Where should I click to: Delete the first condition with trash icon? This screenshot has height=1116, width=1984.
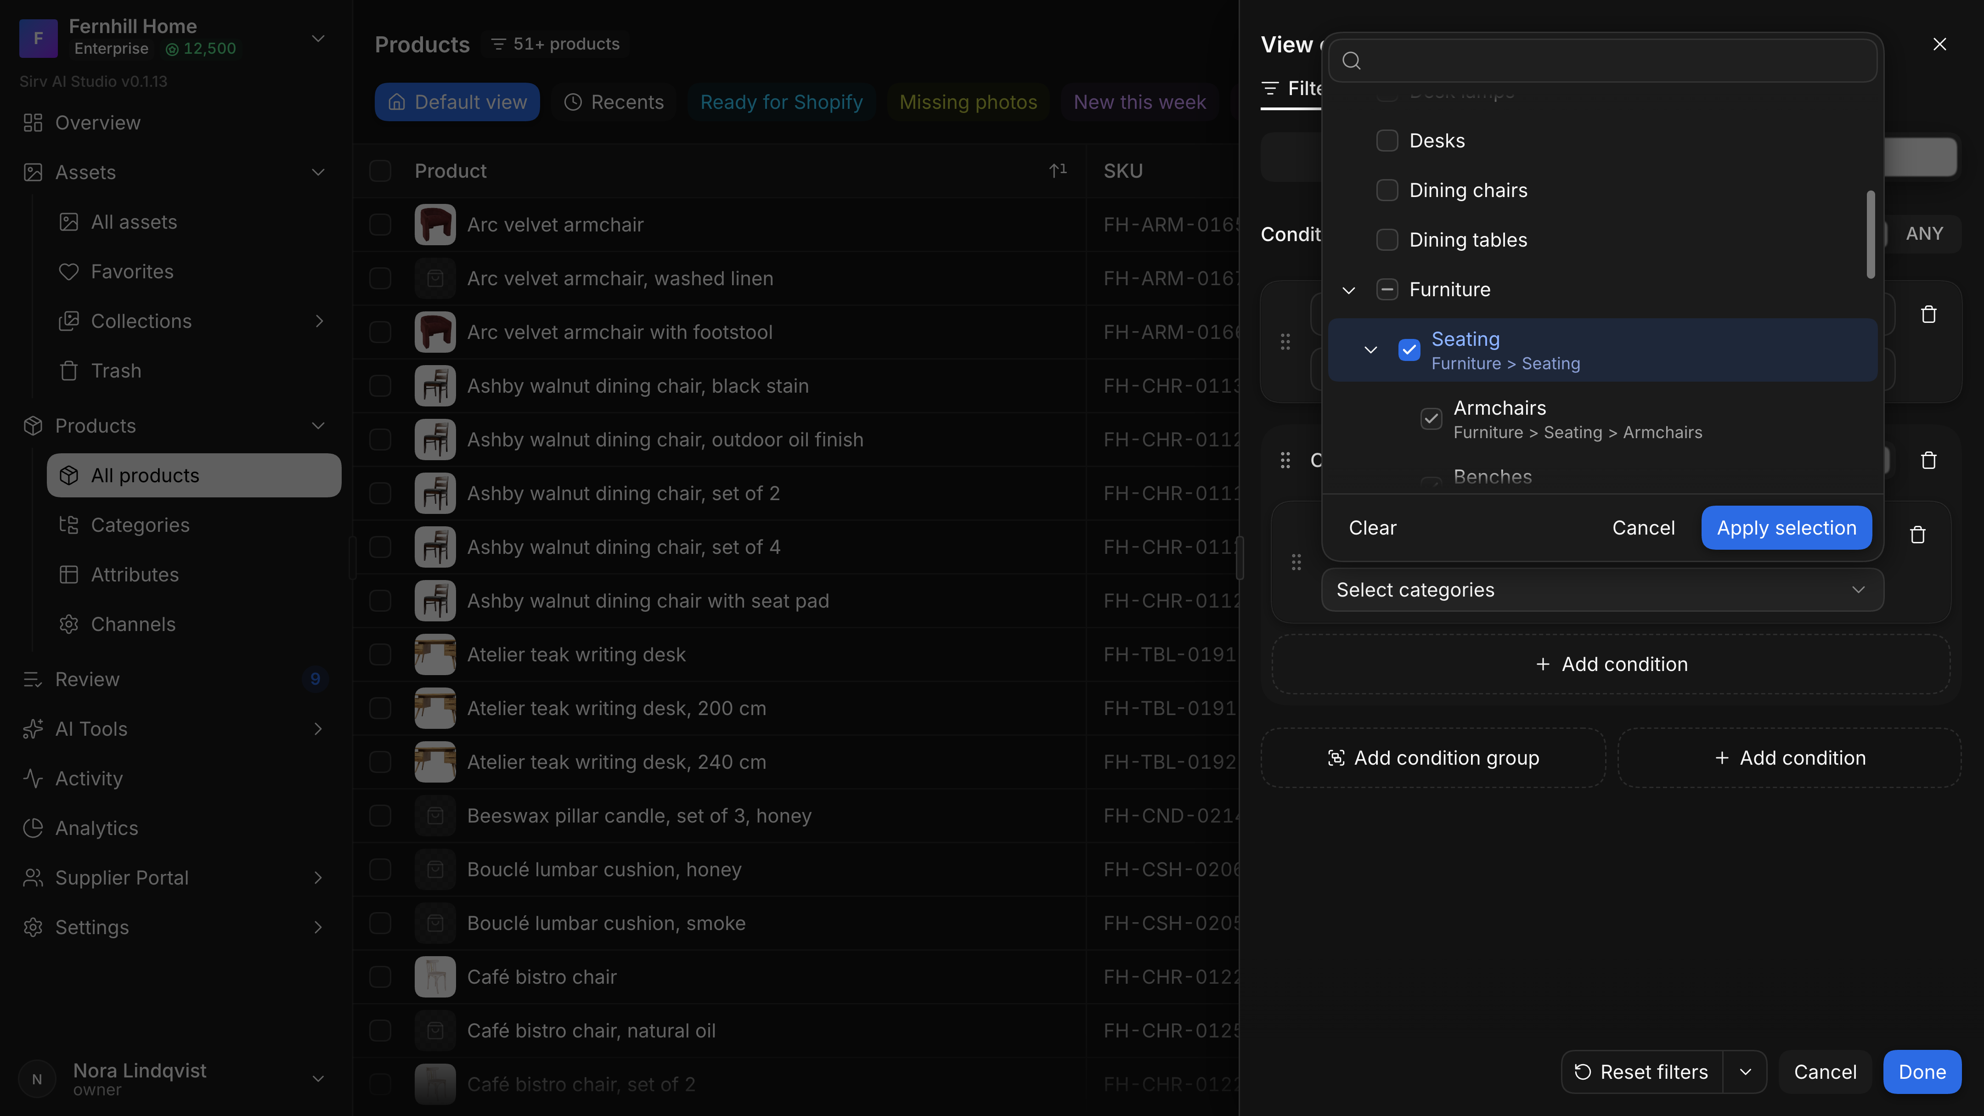[x=1928, y=314]
